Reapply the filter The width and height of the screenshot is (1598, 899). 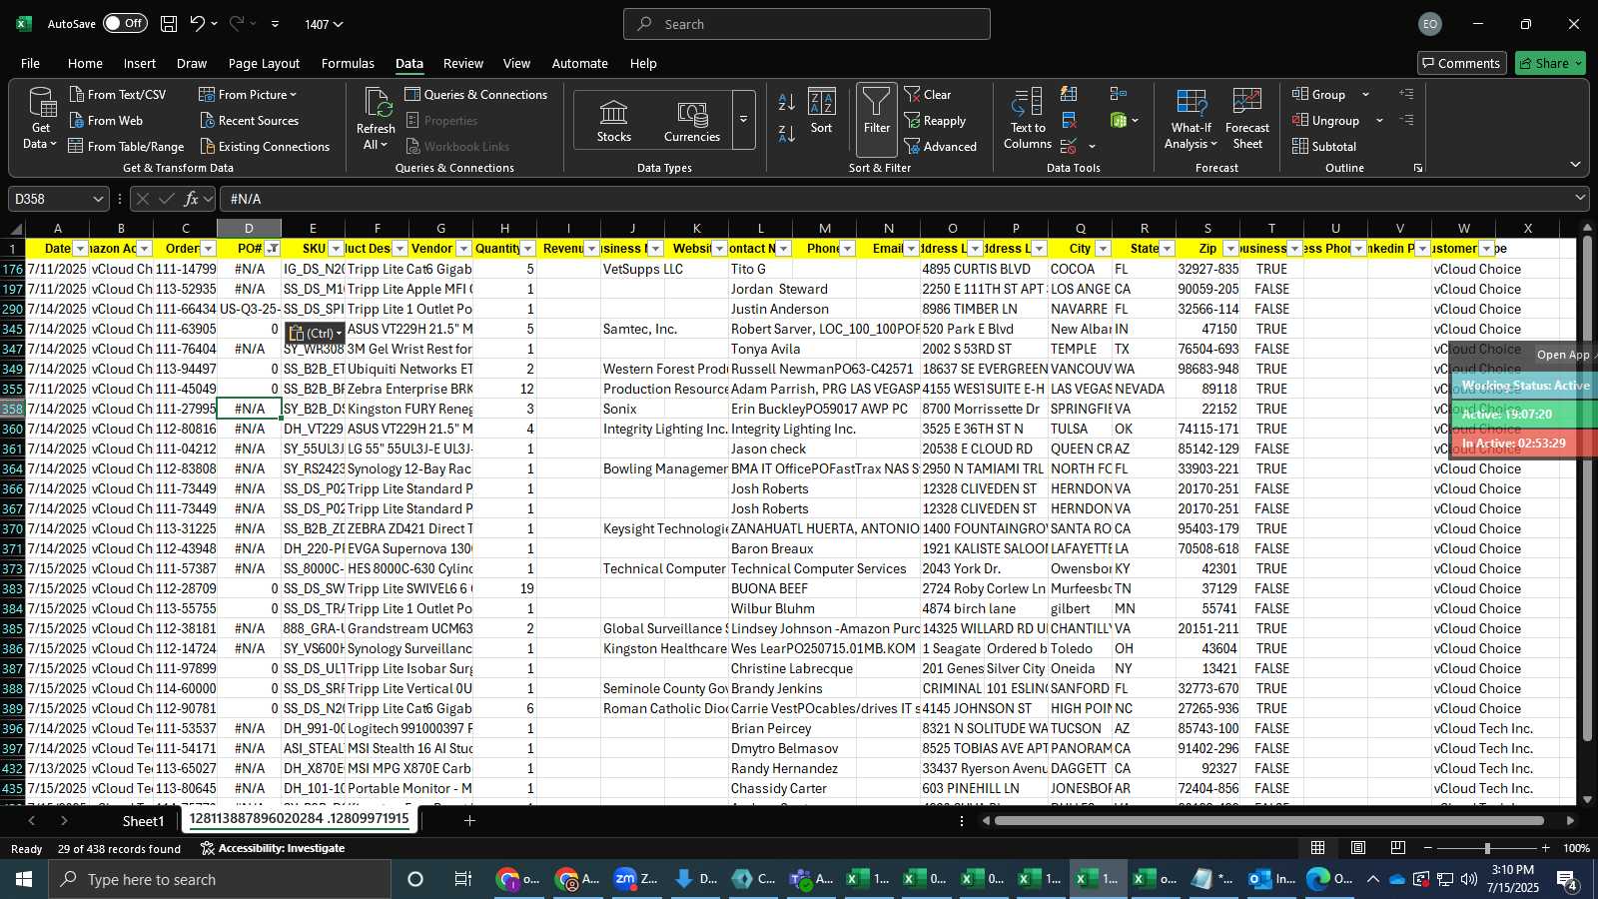[x=936, y=120]
